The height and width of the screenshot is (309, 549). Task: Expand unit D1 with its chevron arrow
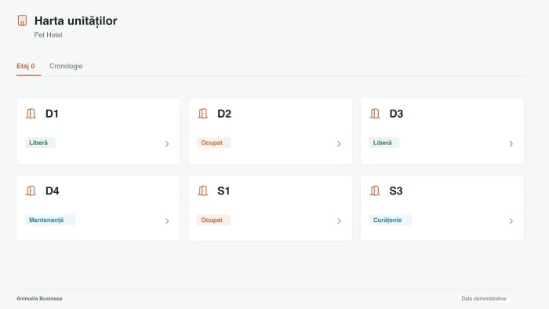pyautogui.click(x=167, y=144)
